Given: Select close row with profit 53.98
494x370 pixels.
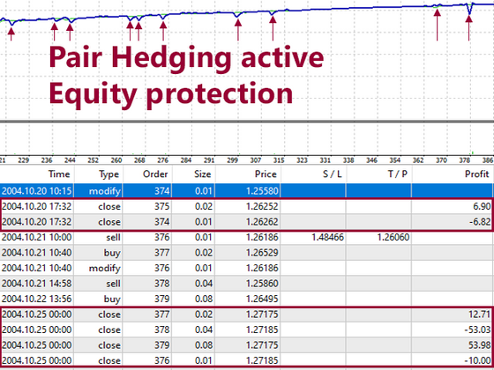Looking at the screenshot, I should click(246, 345).
